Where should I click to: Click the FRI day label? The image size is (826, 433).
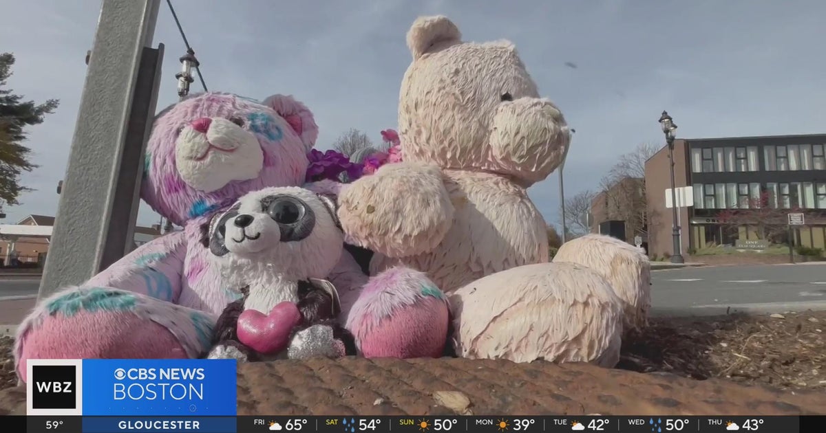259,423
